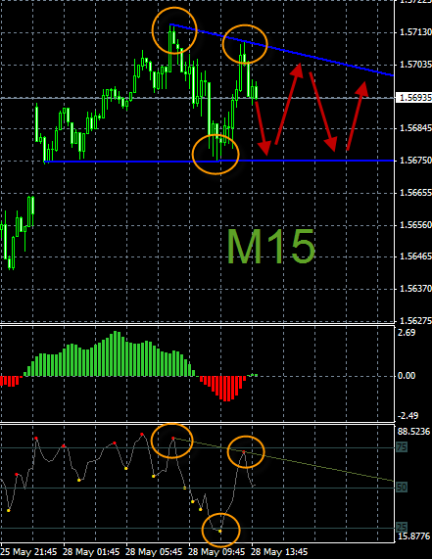Image resolution: width=432 pixels, height=559 pixels.
Task: Click the 1.56275 price axis label
Action: 415,320
